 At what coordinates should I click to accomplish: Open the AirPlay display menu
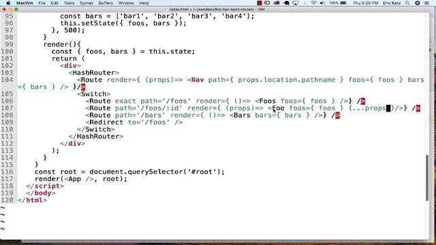point(295,3)
